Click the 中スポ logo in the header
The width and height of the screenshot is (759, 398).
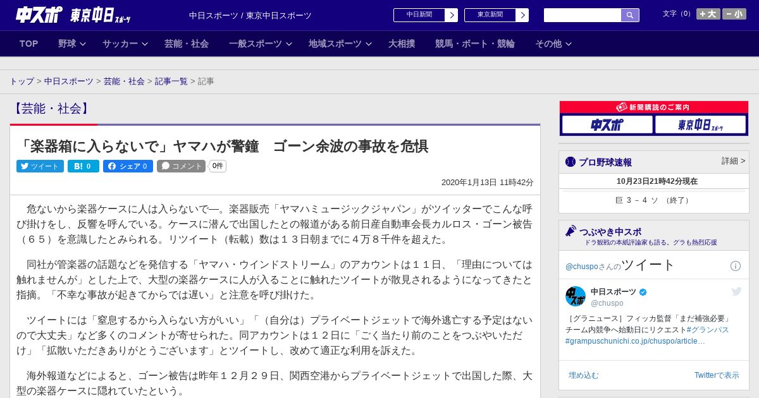pos(39,15)
